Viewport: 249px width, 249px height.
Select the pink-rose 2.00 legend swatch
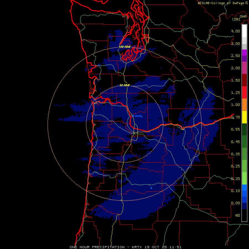click(244, 68)
